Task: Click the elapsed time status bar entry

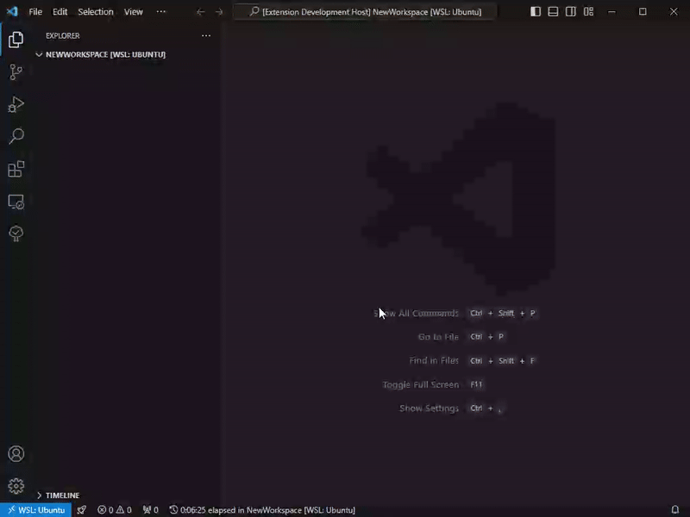Action: 262,510
